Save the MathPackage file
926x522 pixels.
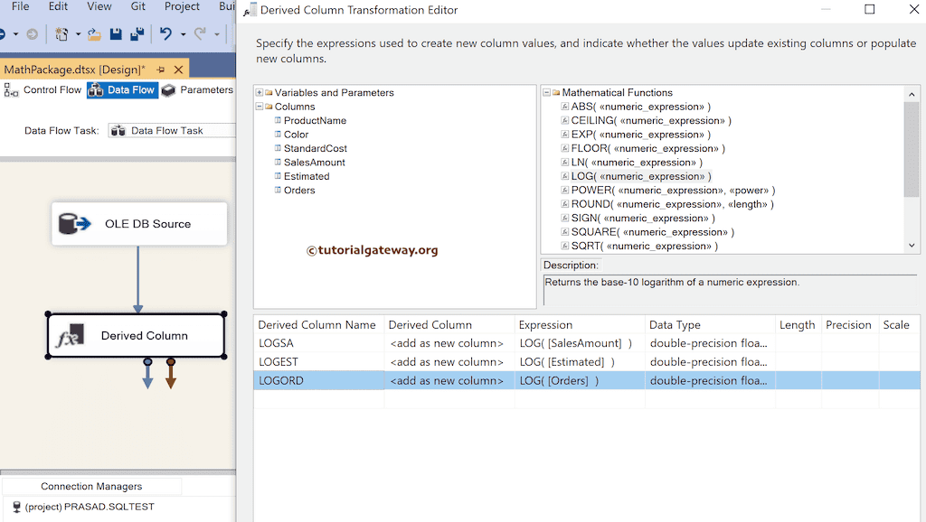pos(117,34)
